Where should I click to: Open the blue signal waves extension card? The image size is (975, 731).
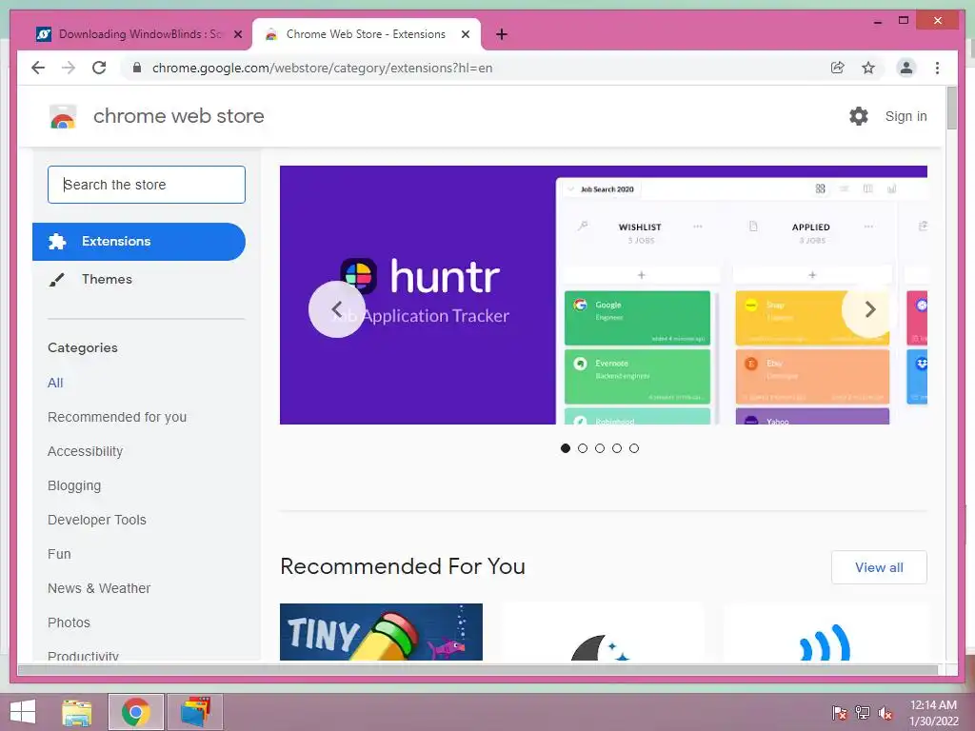(x=826, y=632)
